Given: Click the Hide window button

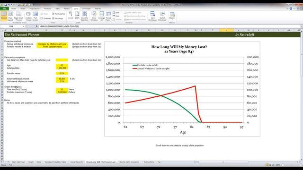Looking at the screenshot, I should 116,16.
